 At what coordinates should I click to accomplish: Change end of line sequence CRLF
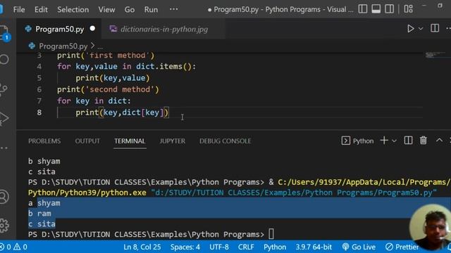pos(246,247)
